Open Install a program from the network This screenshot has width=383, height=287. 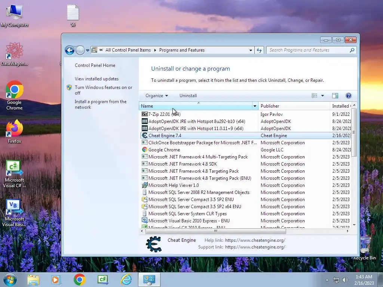pos(101,105)
